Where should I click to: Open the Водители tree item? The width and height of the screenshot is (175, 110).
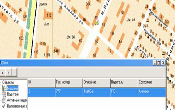13,94
